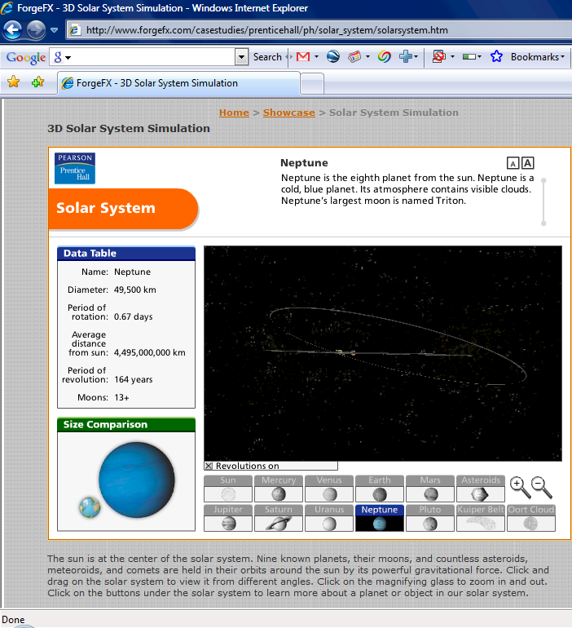
Task: Click the diameter value 49,500 km
Action: pyautogui.click(x=134, y=290)
